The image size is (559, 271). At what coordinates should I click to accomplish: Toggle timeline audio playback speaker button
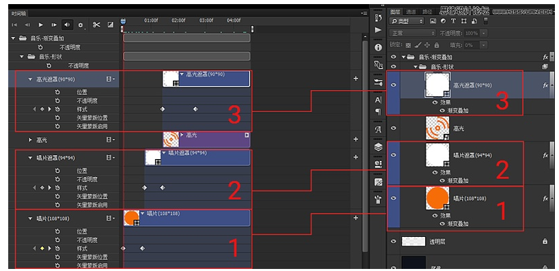tap(67, 25)
